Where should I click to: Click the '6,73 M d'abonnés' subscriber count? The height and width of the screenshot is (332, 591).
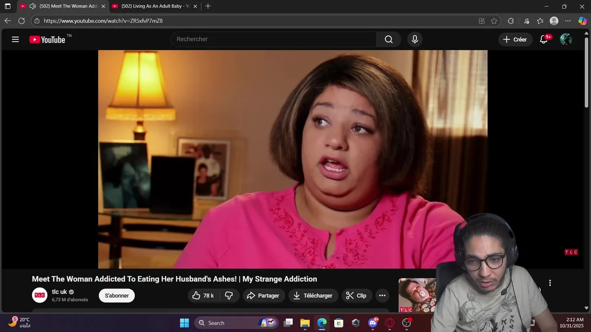(70, 300)
